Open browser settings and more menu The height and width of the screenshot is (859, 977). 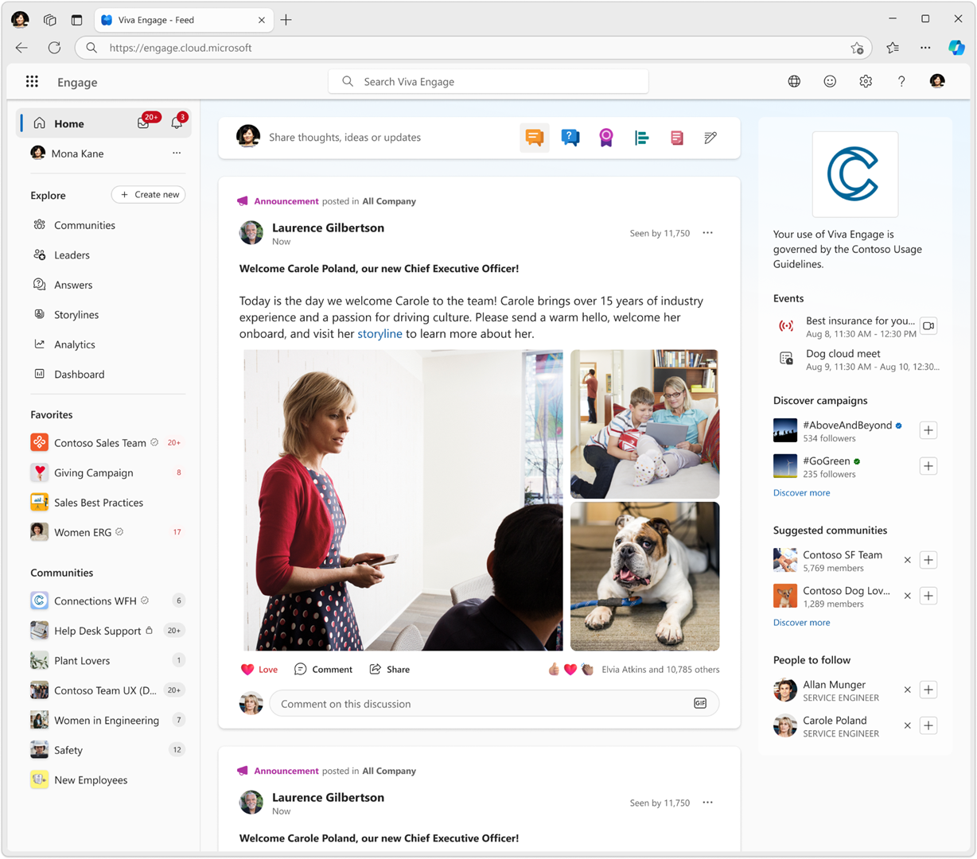pos(925,48)
